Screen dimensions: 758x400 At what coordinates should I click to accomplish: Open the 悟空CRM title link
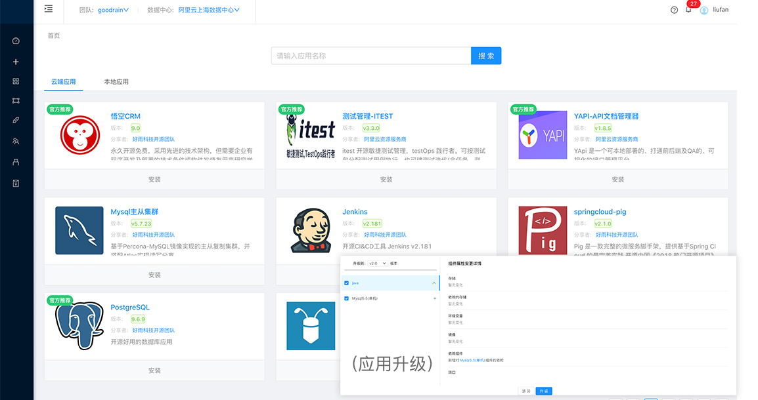click(x=125, y=116)
